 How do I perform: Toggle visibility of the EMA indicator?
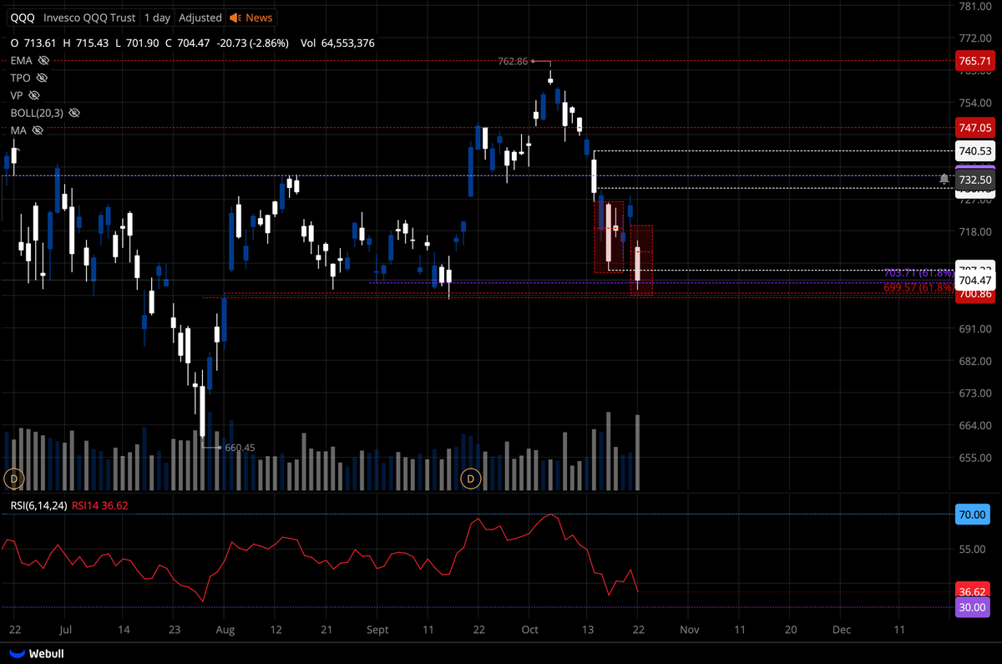[43, 60]
